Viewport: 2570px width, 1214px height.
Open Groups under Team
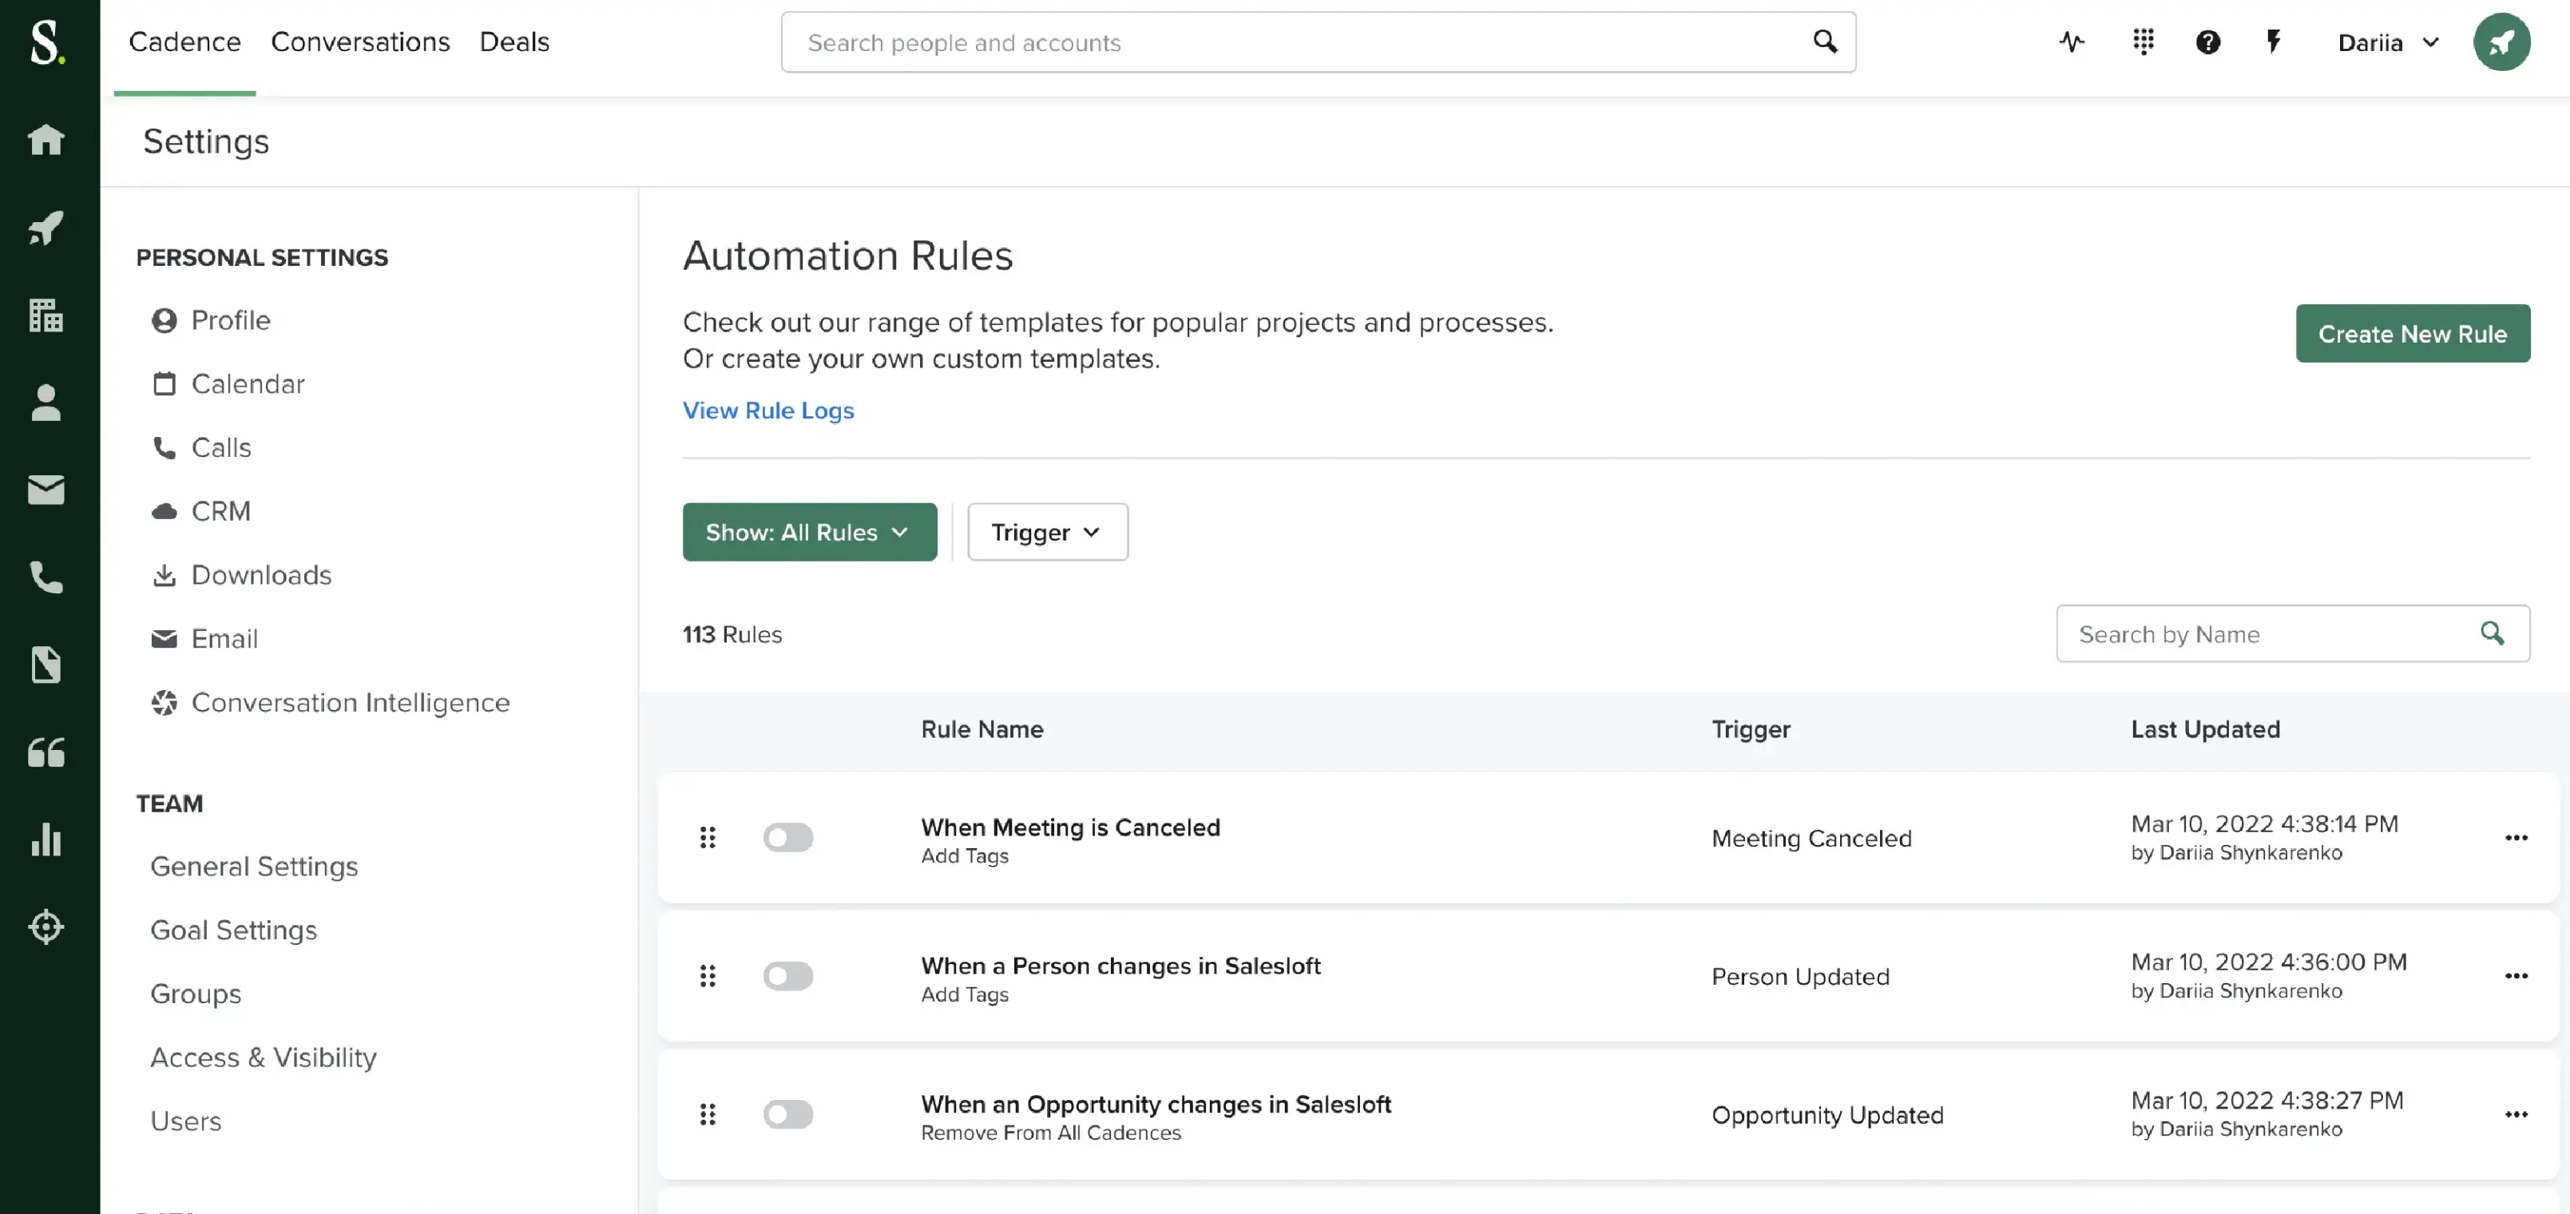(196, 994)
